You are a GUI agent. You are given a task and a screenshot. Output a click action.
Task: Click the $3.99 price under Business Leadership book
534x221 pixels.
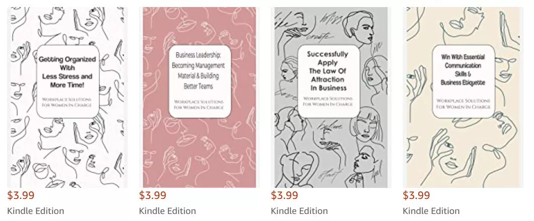tap(153, 195)
